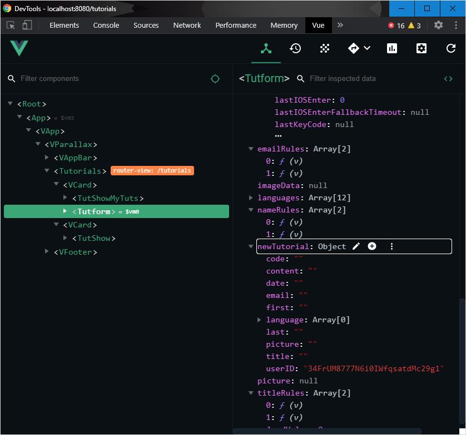Open the router inspector chevron dropdown

coord(367,48)
